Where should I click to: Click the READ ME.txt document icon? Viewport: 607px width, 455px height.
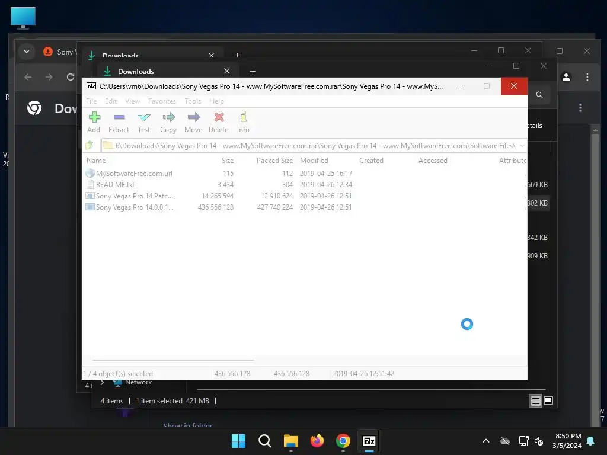(x=90, y=184)
